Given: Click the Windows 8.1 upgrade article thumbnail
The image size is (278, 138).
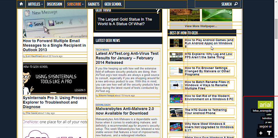Looking at the screenshot, I should tap(176, 127).
